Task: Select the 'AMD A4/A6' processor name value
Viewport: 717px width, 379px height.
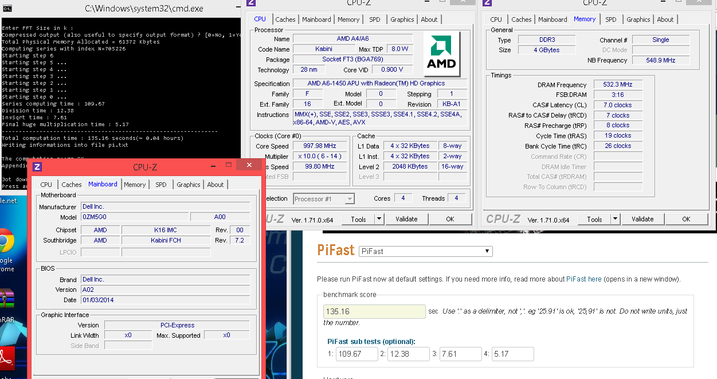Action: click(x=353, y=39)
